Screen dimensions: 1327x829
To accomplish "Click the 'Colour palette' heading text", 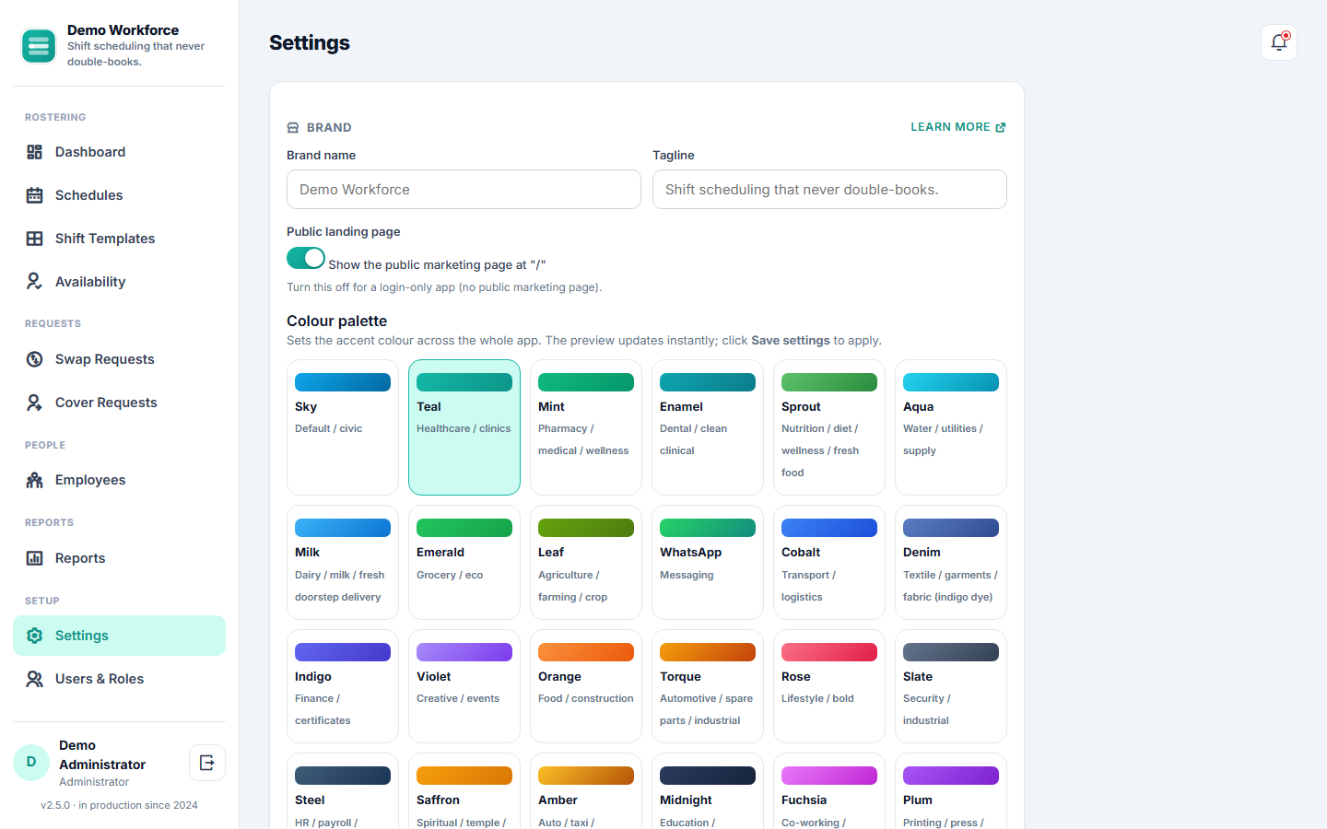I will [x=337, y=321].
